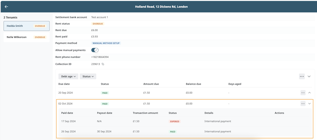
Task: Click the Amount due column header
Action: (151, 84)
